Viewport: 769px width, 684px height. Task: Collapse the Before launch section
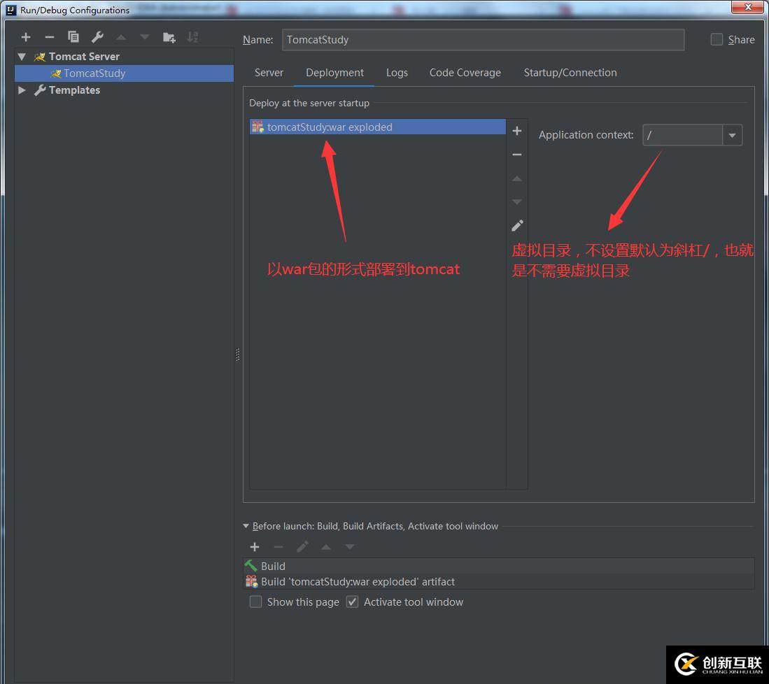pos(246,526)
